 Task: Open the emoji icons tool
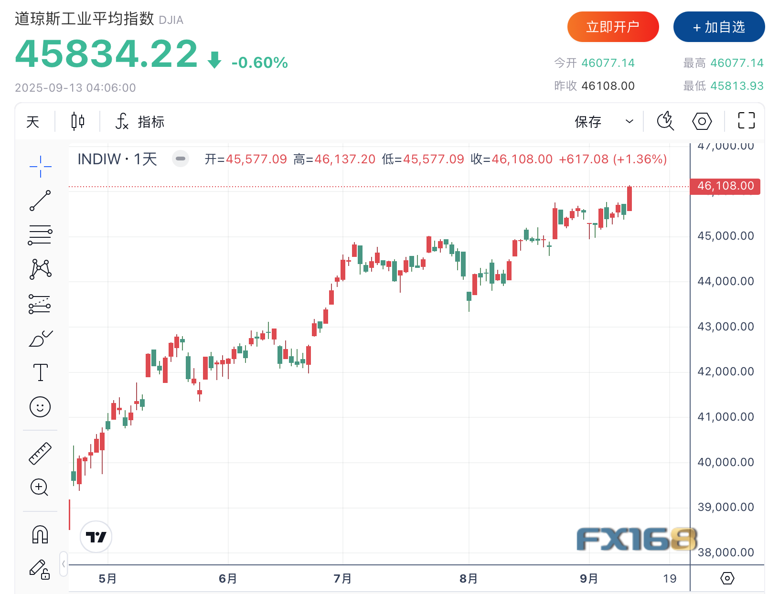[40, 407]
